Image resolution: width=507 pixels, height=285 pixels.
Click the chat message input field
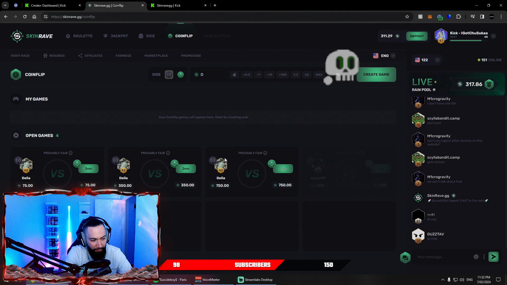tap(444, 257)
